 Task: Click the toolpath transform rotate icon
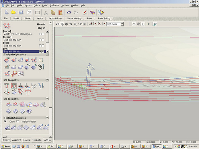click(x=41, y=67)
